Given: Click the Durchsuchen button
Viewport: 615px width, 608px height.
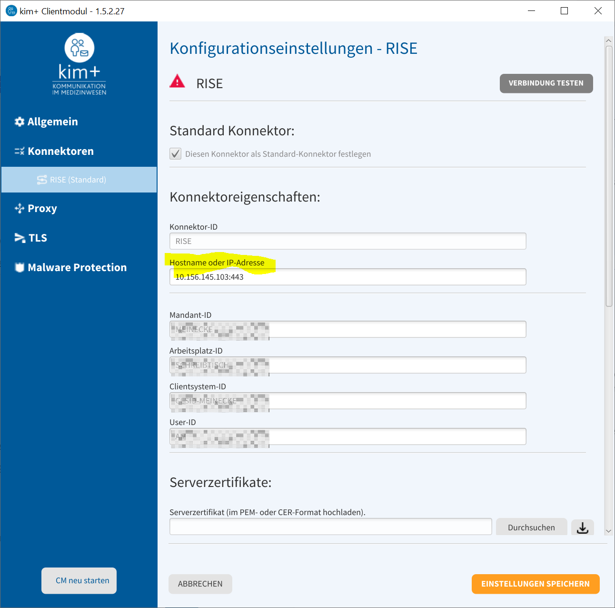Looking at the screenshot, I should tap(531, 527).
